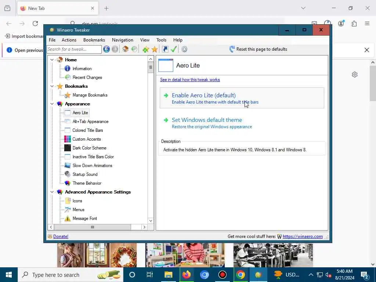Click tree scroll-down arrow
This screenshot has height=282, width=376.
(151, 221)
